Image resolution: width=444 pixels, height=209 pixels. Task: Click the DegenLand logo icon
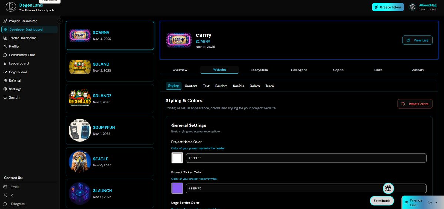click(x=11, y=7)
